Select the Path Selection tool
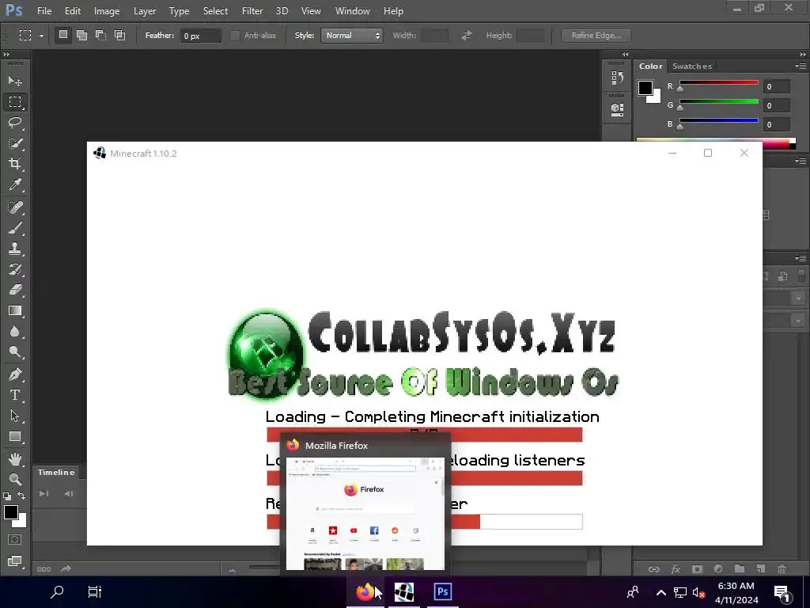The height and width of the screenshot is (608, 810). coord(15,416)
